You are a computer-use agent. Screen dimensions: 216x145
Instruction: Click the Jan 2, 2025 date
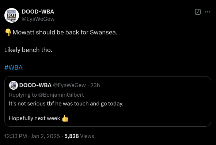point(45,136)
